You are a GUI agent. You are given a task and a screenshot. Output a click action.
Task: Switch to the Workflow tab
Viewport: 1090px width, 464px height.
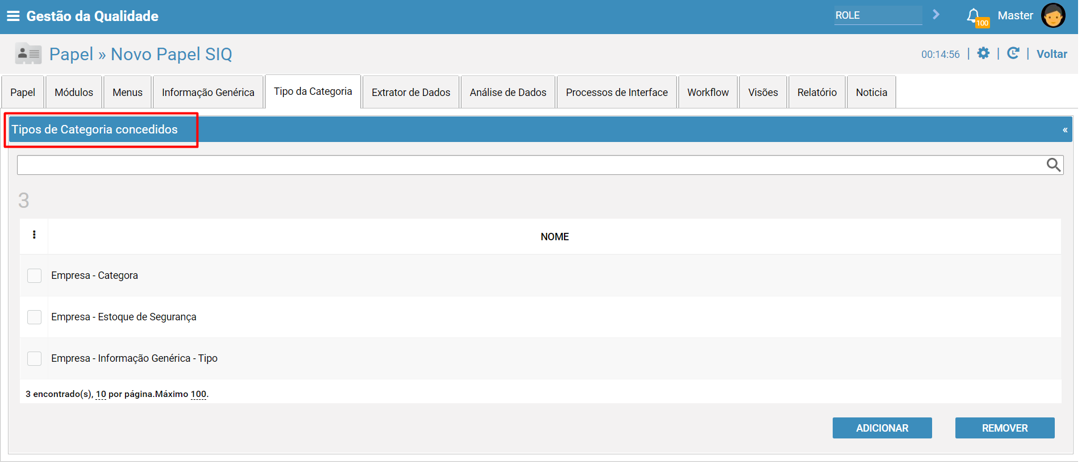(x=708, y=92)
